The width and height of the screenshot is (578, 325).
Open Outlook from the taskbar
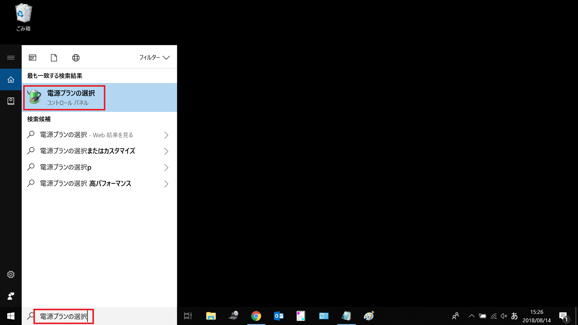tap(279, 316)
